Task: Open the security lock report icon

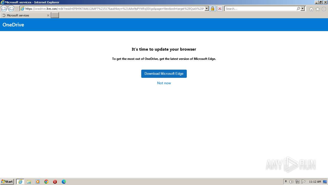Action: pyautogui.click(x=212, y=9)
